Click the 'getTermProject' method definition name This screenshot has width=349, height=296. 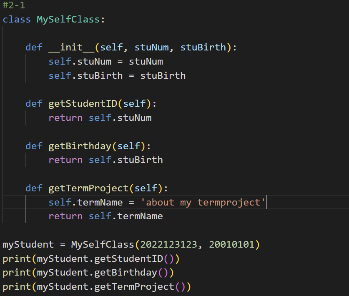[88, 188]
